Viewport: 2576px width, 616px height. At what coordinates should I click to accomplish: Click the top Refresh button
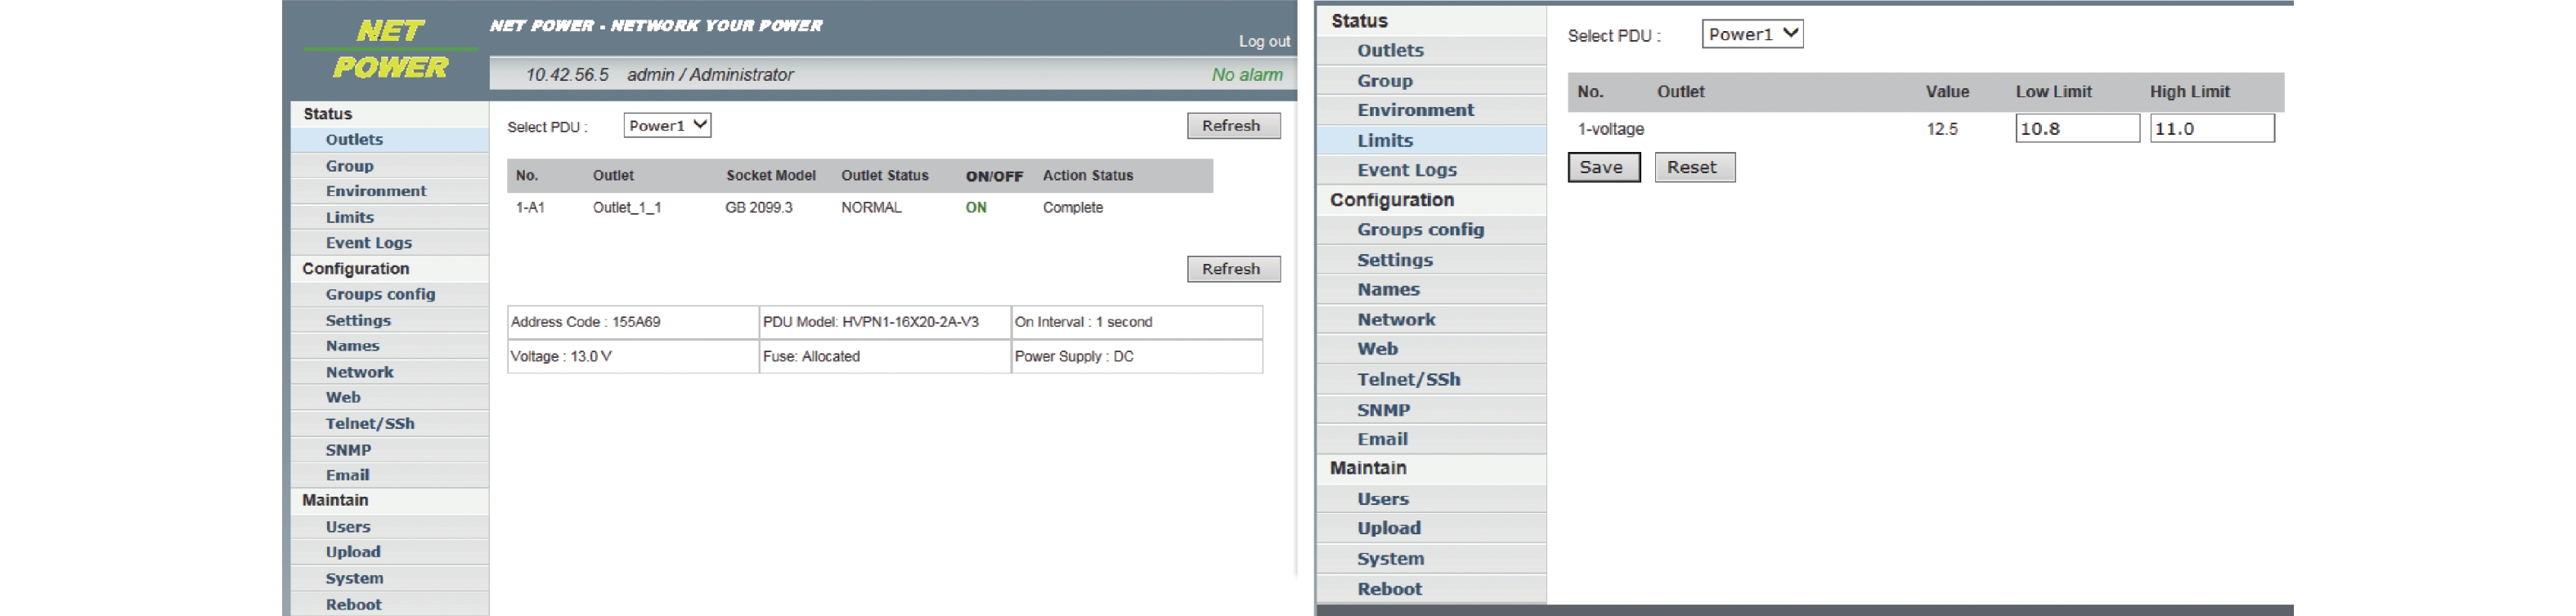pos(1233,126)
